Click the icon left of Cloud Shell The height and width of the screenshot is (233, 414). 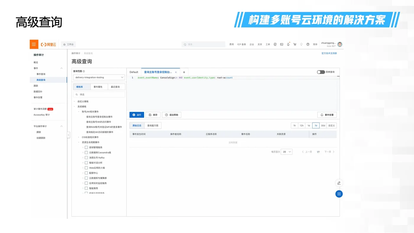click(x=275, y=44)
